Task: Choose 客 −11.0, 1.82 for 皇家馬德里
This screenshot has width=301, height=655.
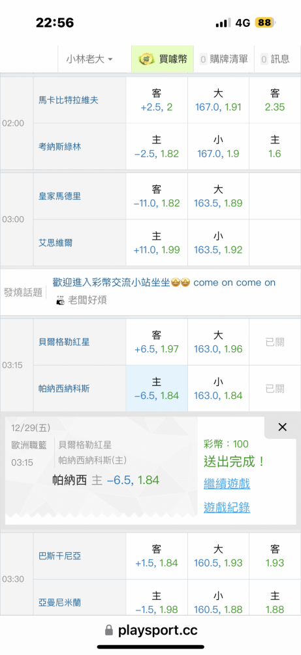Action: point(157,196)
